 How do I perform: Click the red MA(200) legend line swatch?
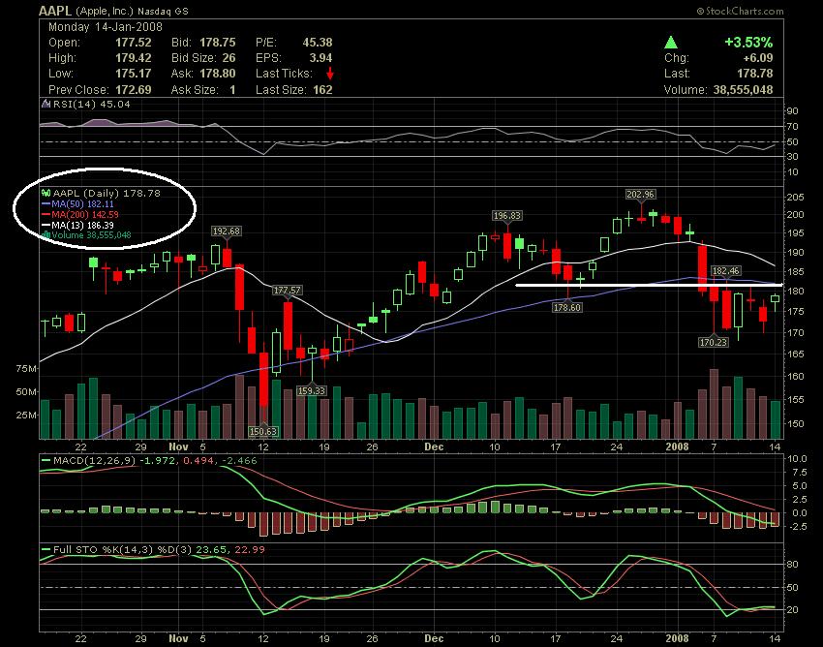[x=46, y=215]
